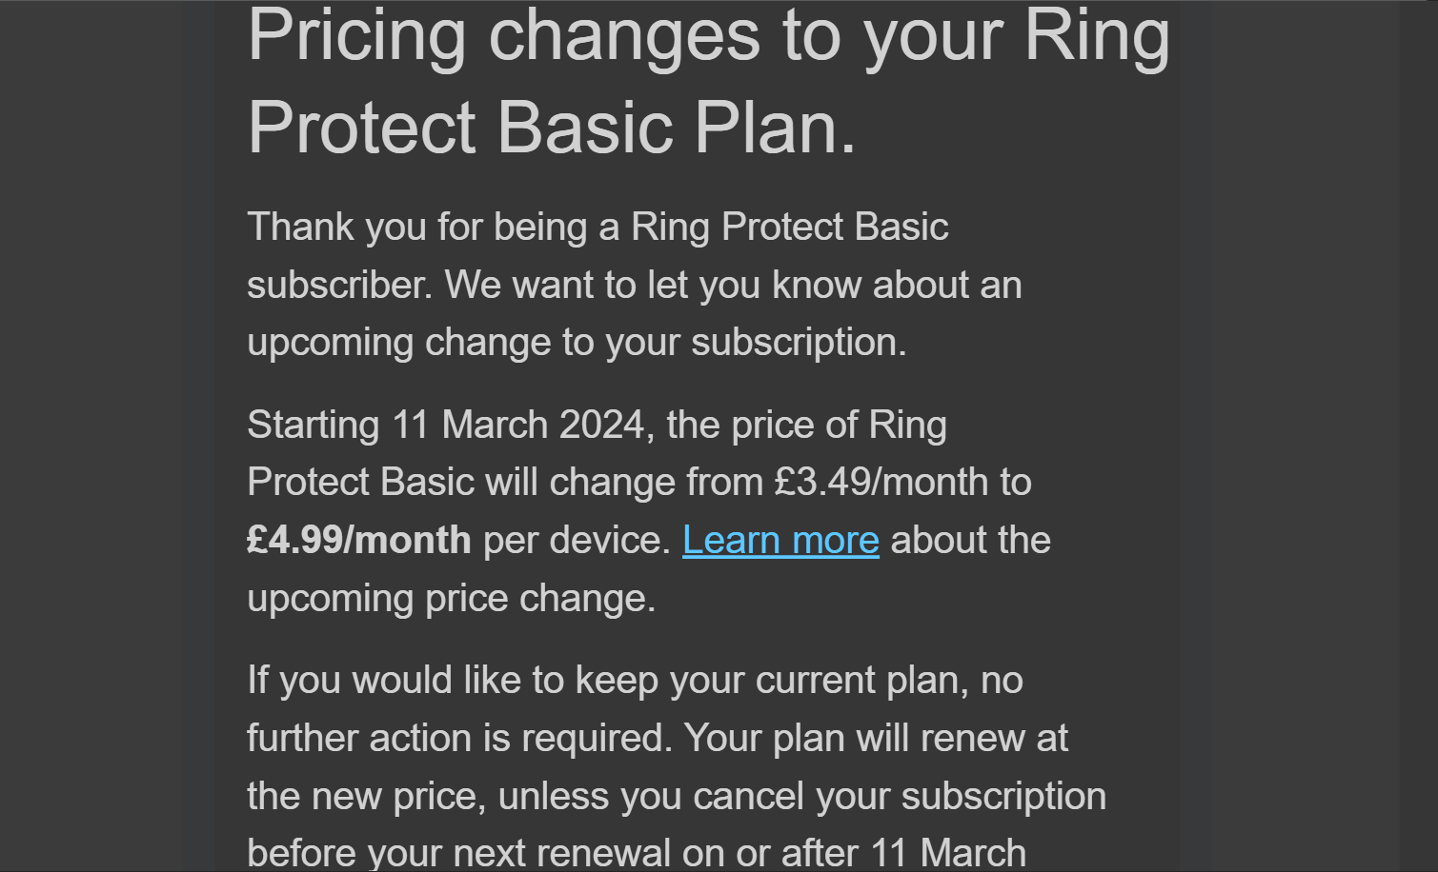Open the Learn more link
Image resolution: width=1438 pixels, height=872 pixels.
click(x=780, y=541)
